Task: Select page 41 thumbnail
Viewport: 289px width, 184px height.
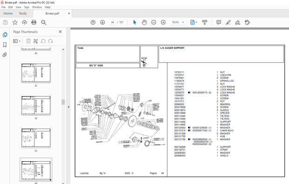Action: tap(36, 73)
